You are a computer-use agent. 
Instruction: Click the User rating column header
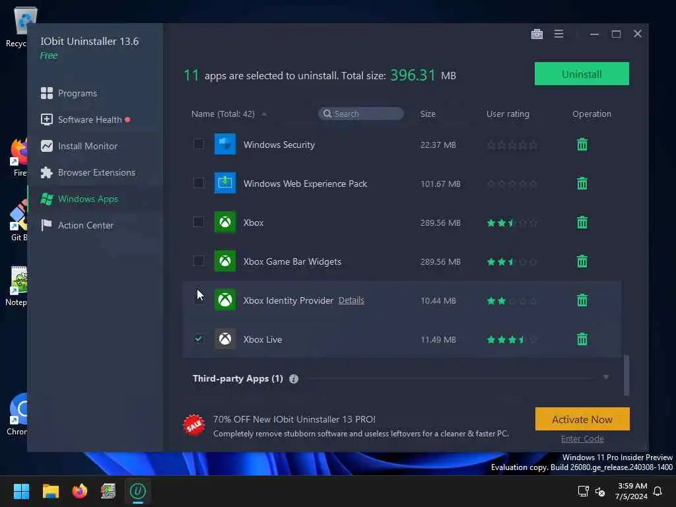click(x=508, y=114)
